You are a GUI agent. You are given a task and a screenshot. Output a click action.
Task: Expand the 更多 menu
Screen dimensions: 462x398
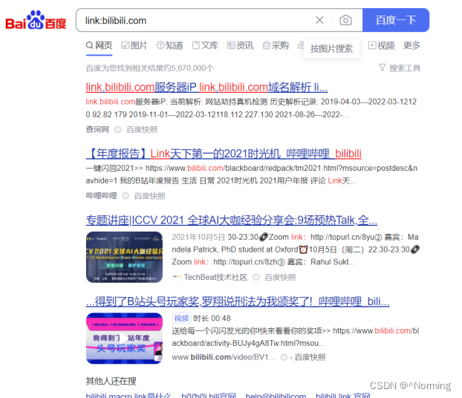pyautogui.click(x=411, y=45)
